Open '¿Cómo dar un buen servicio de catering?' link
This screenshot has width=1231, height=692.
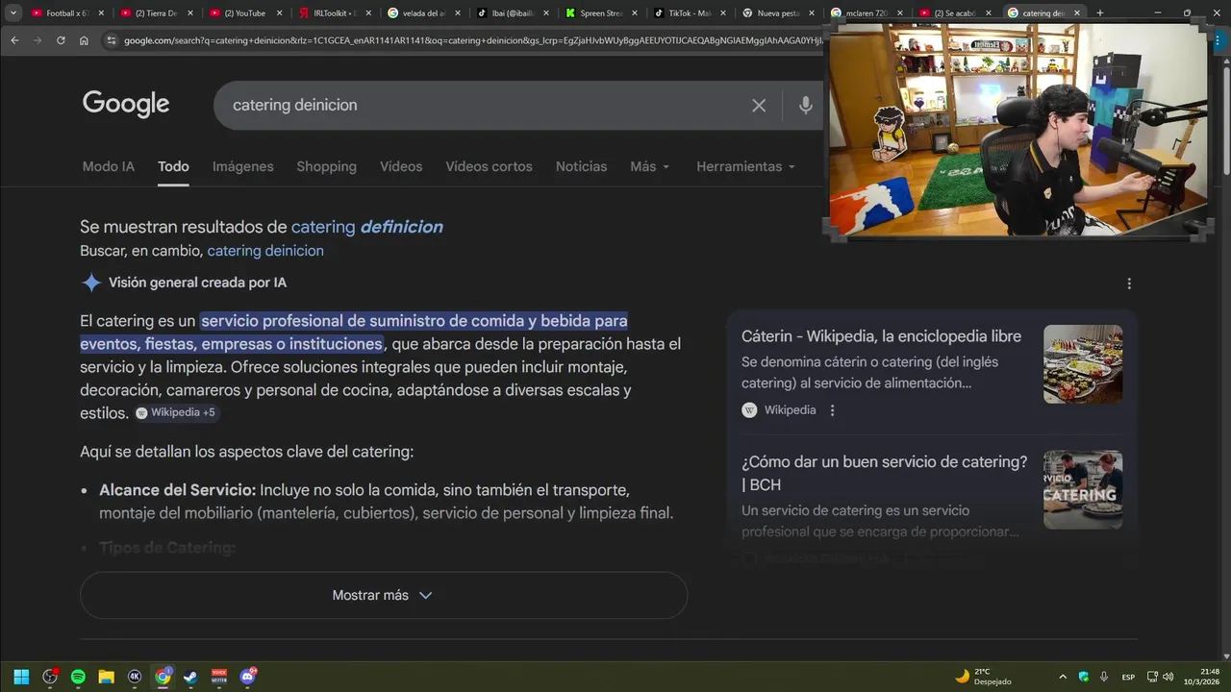[x=885, y=473]
